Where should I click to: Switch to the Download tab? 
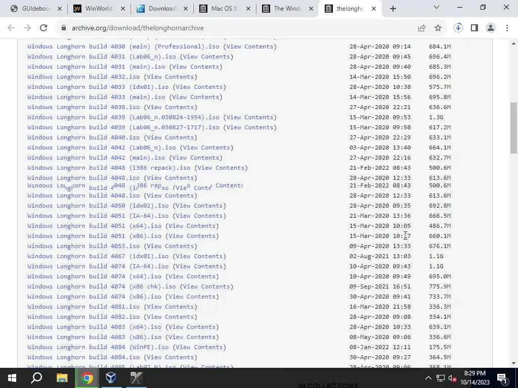tap(161, 9)
